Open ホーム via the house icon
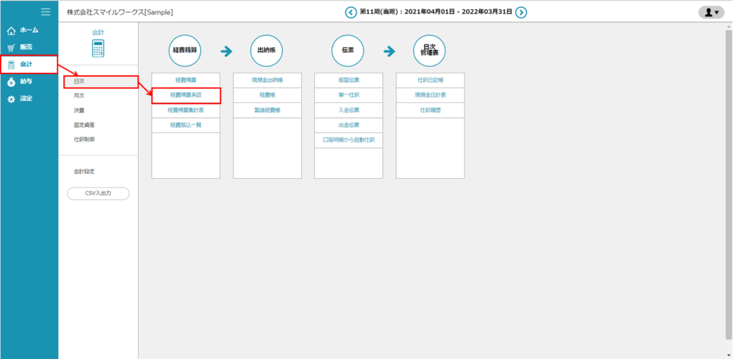 (11, 31)
